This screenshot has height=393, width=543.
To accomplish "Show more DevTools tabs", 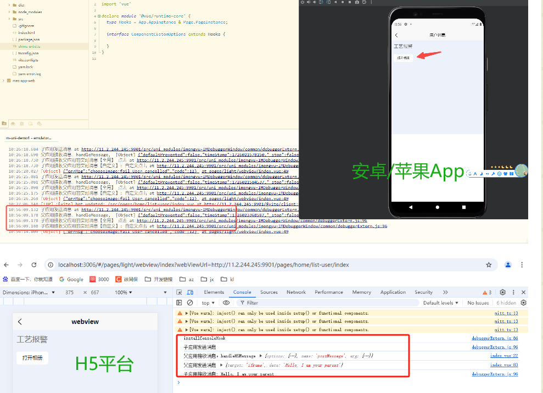I will pos(445,292).
